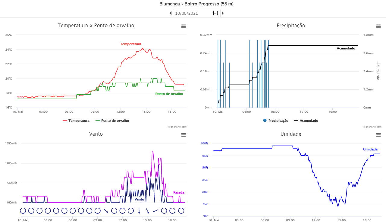386x224 pixels.
Task: Toggle Temperatura series in legend
Action: pyautogui.click(x=76, y=121)
